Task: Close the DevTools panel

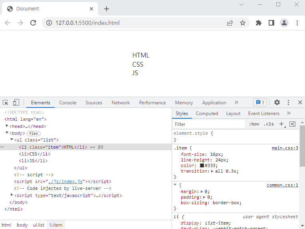Action: point(300,102)
